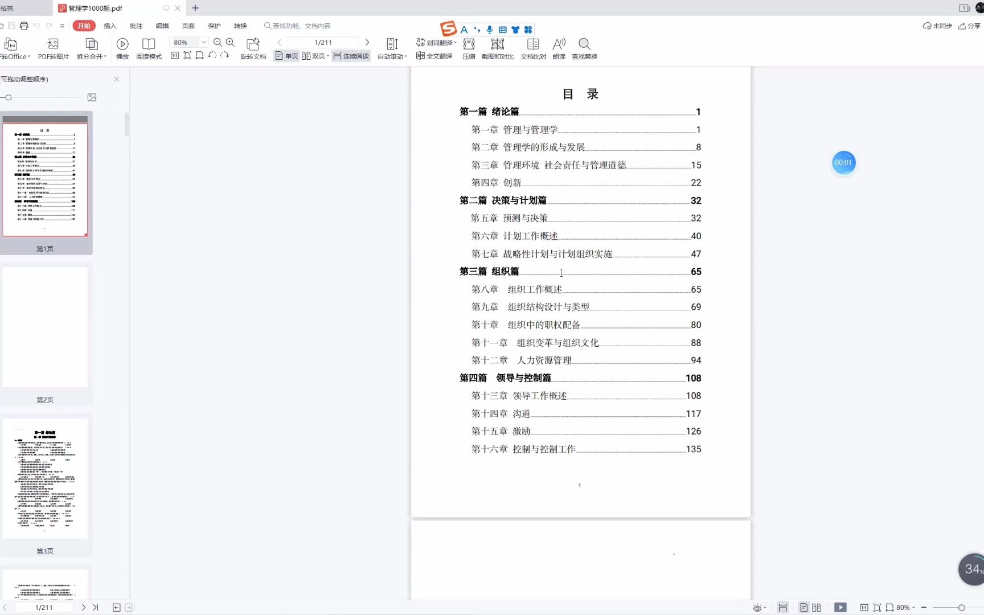
Task: Select 单页 single page layout
Action: click(287, 56)
